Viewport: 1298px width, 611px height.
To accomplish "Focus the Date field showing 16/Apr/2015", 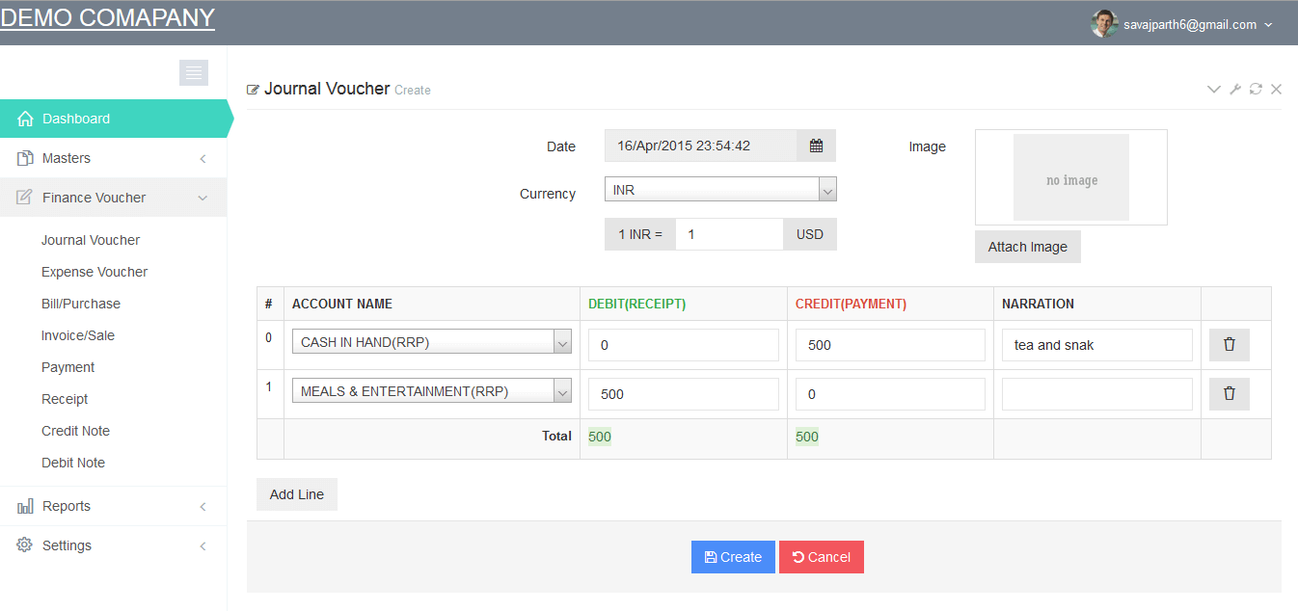I will (701, 146).
